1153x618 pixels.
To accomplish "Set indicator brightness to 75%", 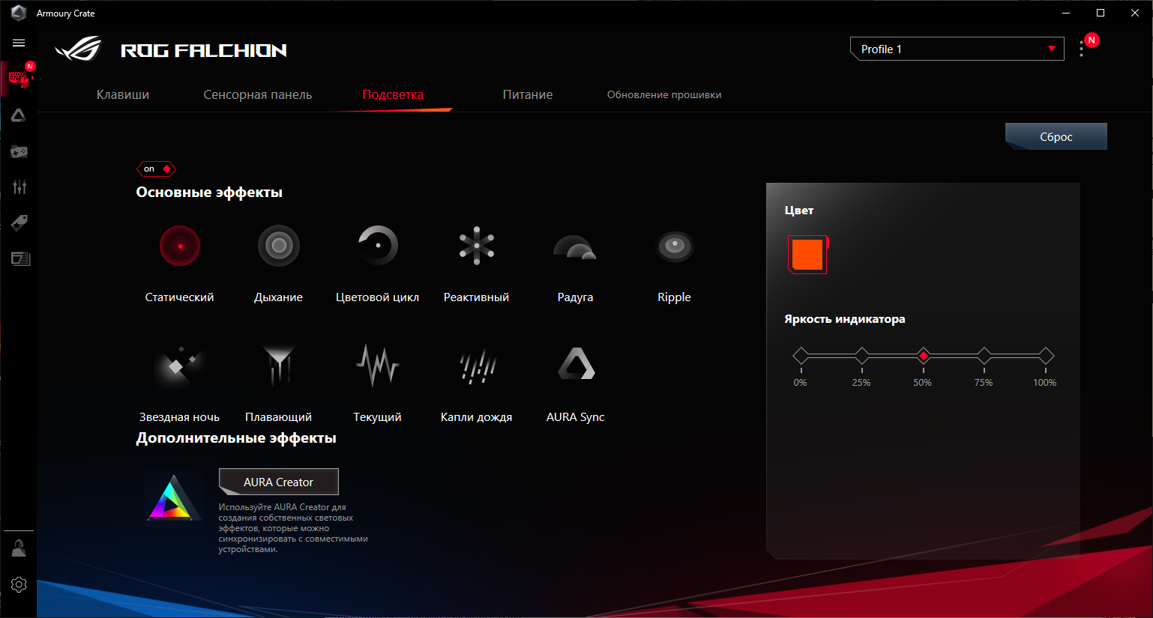I will (x=984, y=356).
